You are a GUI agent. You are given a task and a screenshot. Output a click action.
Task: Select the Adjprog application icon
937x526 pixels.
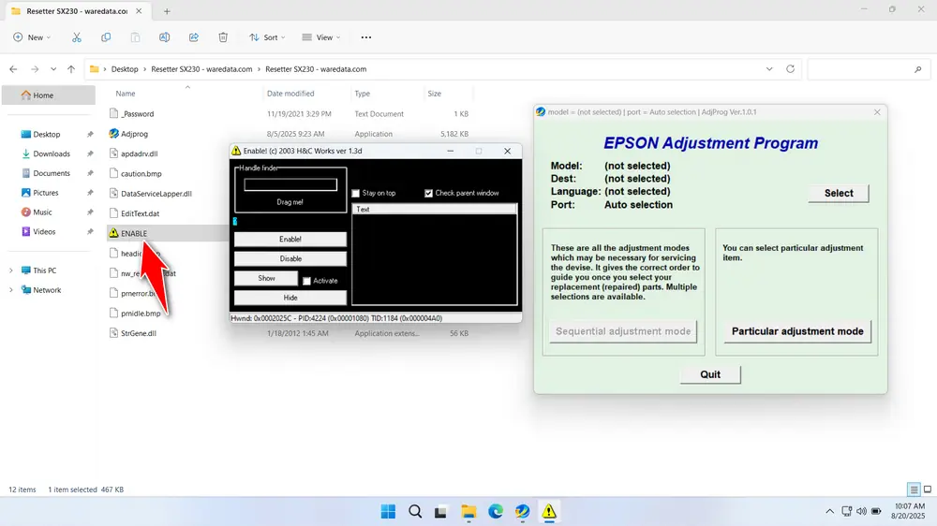coord(113,134)
